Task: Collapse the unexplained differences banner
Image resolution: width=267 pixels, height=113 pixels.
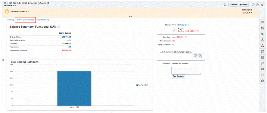Action: 131,17
